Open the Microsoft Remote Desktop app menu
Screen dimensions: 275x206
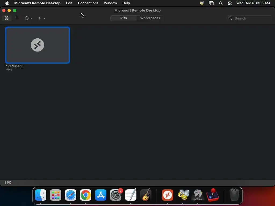[x=37, y=3]
